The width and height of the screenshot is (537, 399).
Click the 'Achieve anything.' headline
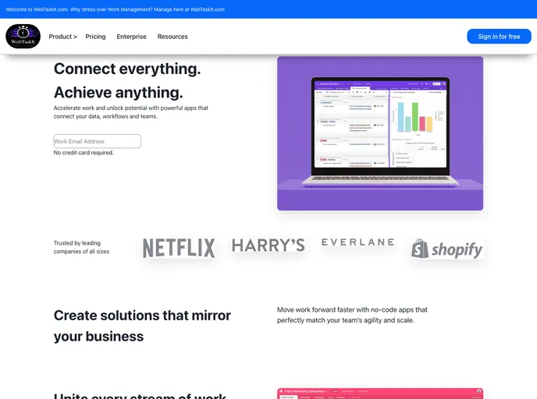(119, 92)
